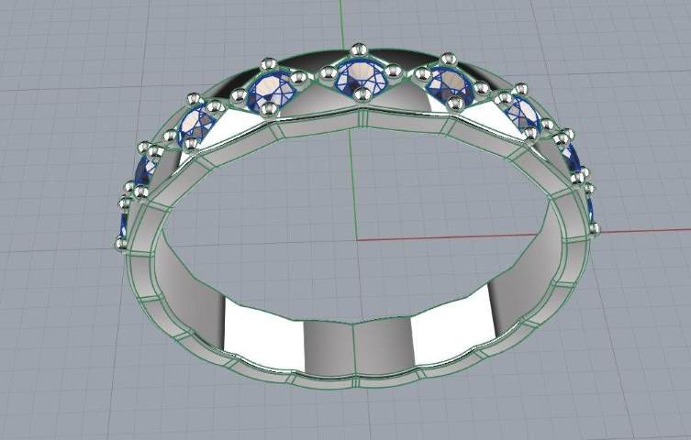This screenshot has width=691, height=440.
Task: Select the prong bead below the center gemstone
Action: [x=362, y=94]
